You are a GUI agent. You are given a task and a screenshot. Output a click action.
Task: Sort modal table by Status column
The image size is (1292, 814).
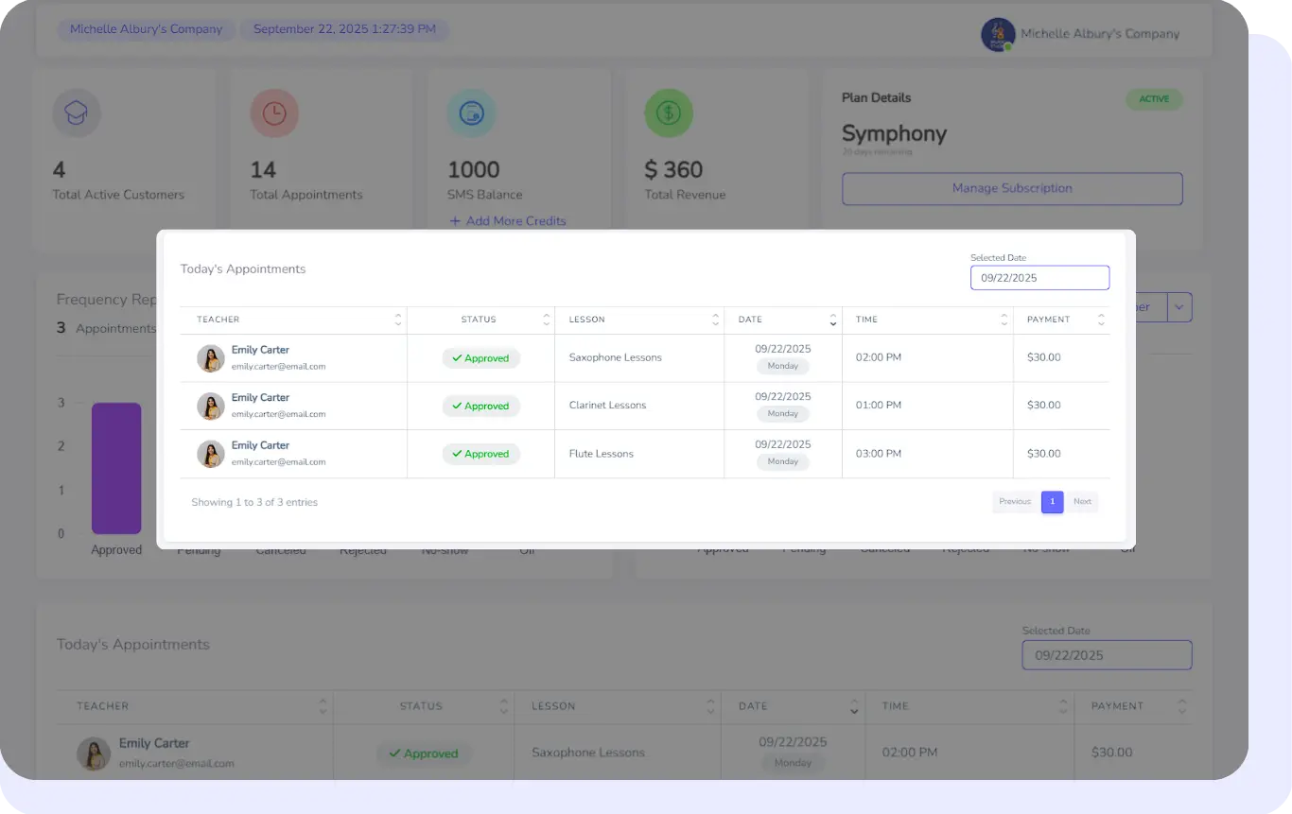pos(546,320)
